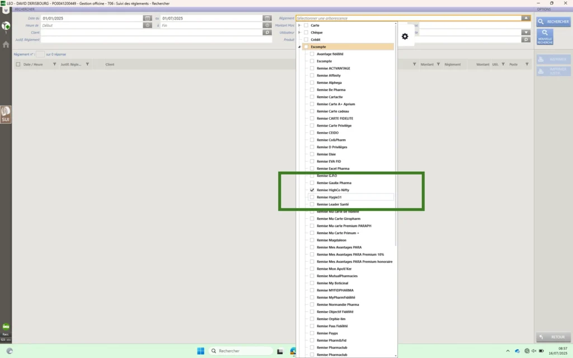Click the client search magnifier icon
The image size is (573, 358).
tap(267, 32)
